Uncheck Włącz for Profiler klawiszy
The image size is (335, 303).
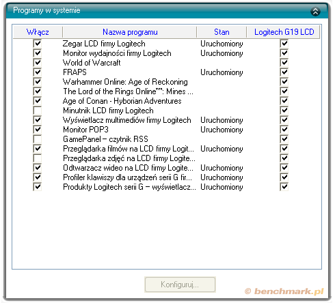(x=38, y=177)
